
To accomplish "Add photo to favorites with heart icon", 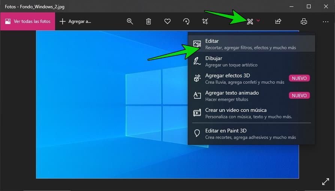I will pos(167,21).
